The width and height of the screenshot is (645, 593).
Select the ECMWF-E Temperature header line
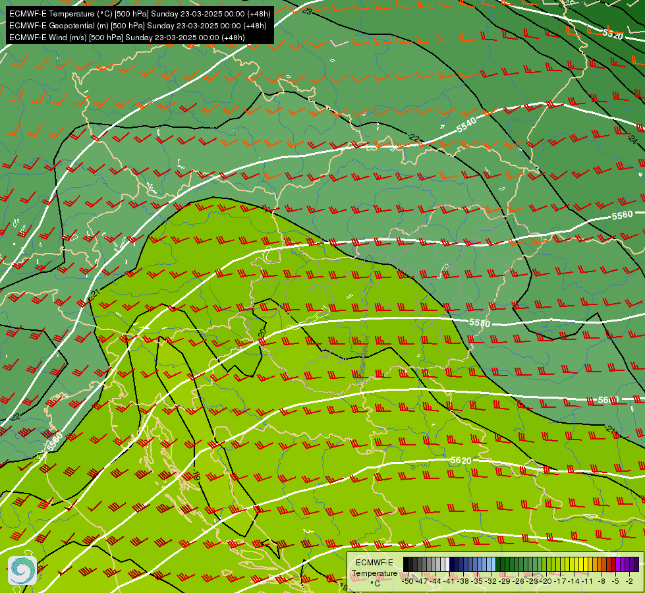140,14
